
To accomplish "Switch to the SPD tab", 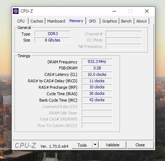I will 92,21.
